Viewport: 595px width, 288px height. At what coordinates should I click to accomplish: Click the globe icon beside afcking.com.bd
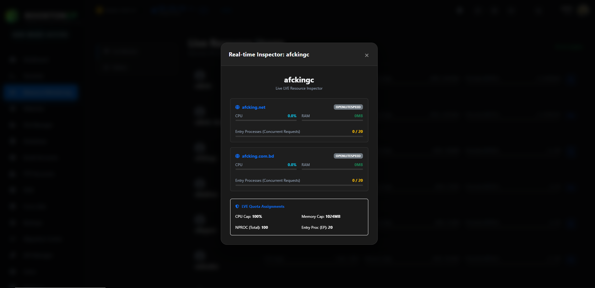pos(237,156)
